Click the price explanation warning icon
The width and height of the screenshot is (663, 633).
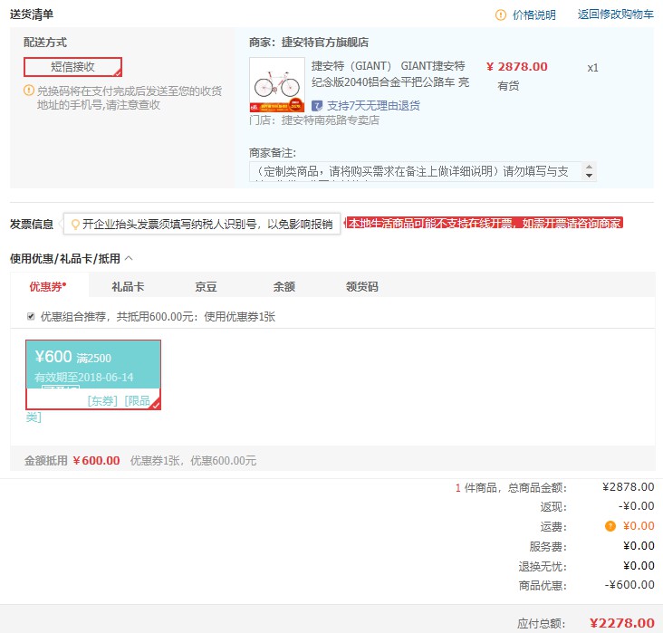point(500,15)
